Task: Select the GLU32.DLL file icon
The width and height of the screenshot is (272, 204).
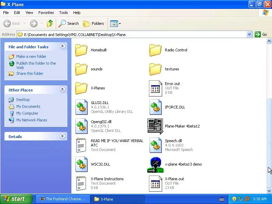Action: tap(81, 107)
